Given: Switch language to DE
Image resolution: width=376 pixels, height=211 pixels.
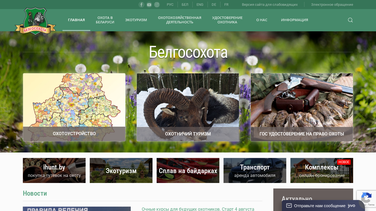Looking at the screenshot, I should point(214,5).
